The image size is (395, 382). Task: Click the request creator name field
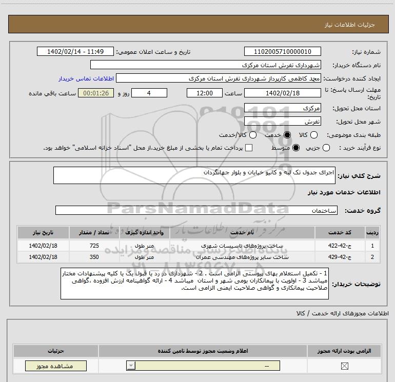point(219,78)
